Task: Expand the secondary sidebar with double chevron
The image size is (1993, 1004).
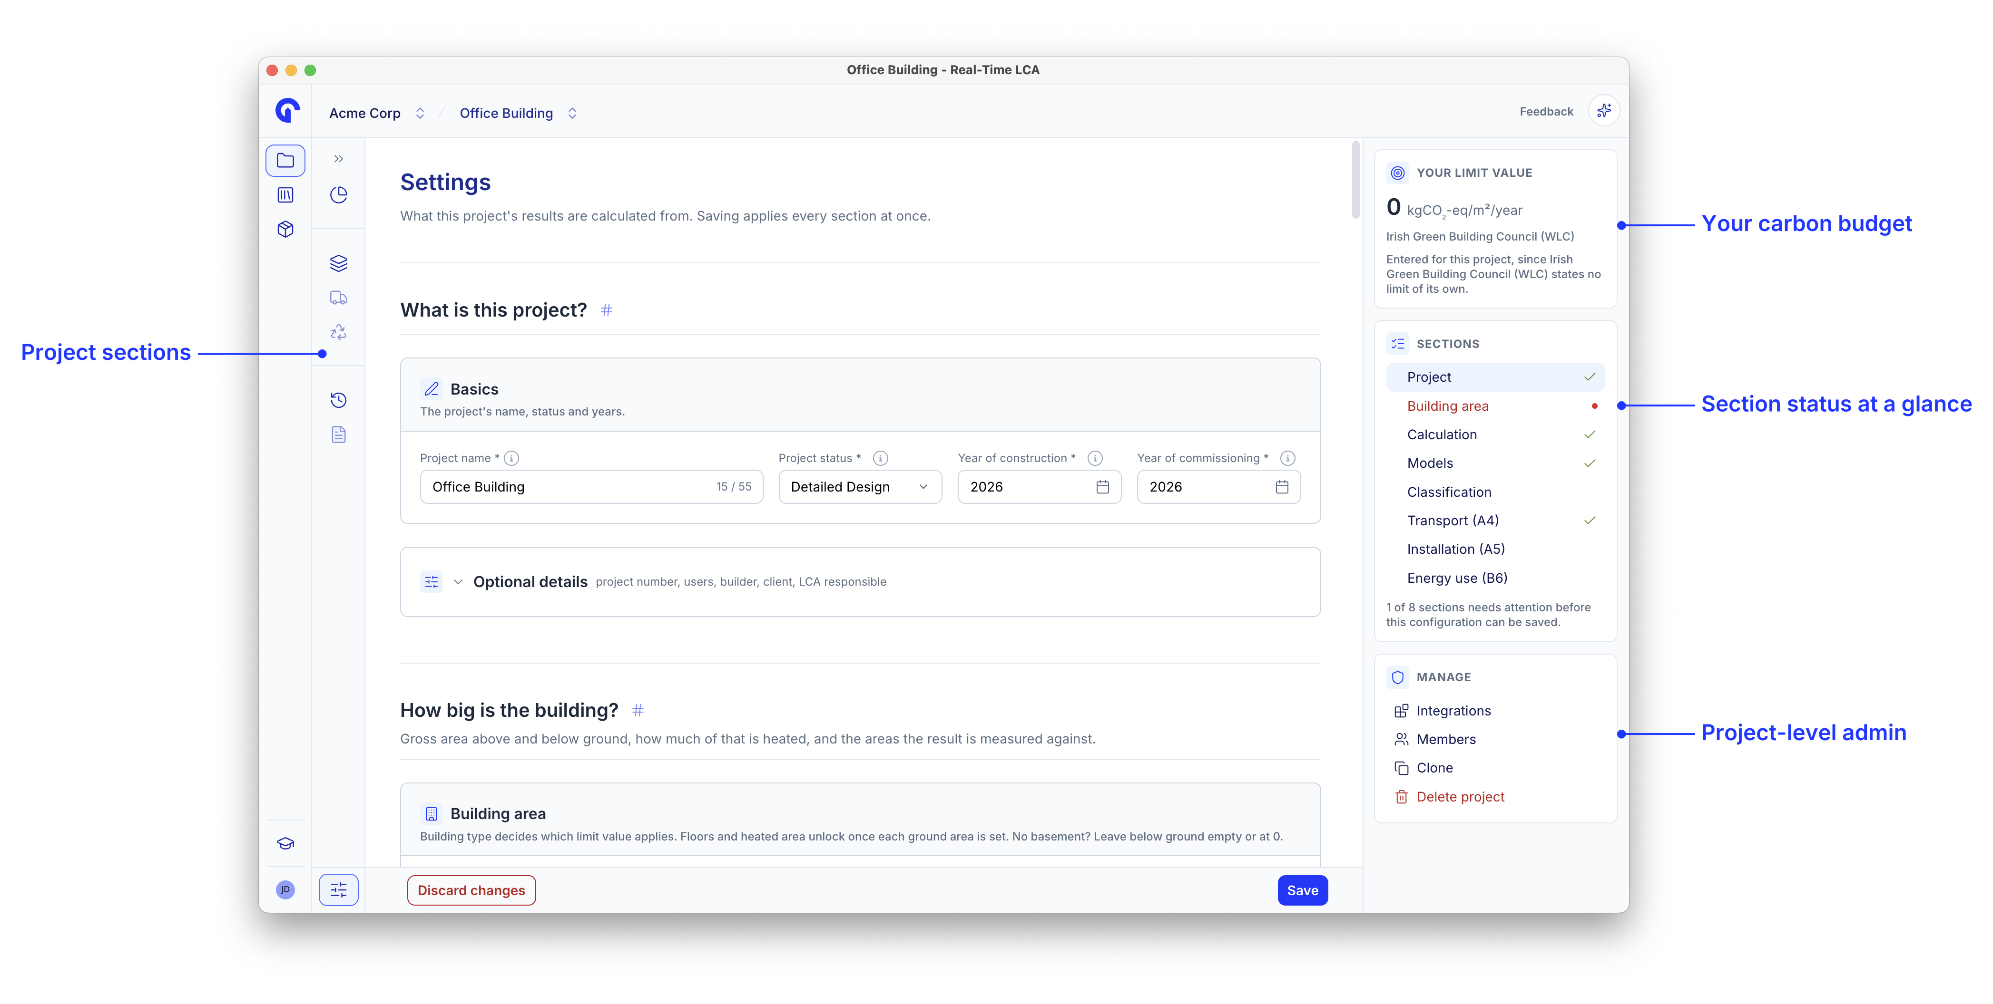Action: pos(338,159)
